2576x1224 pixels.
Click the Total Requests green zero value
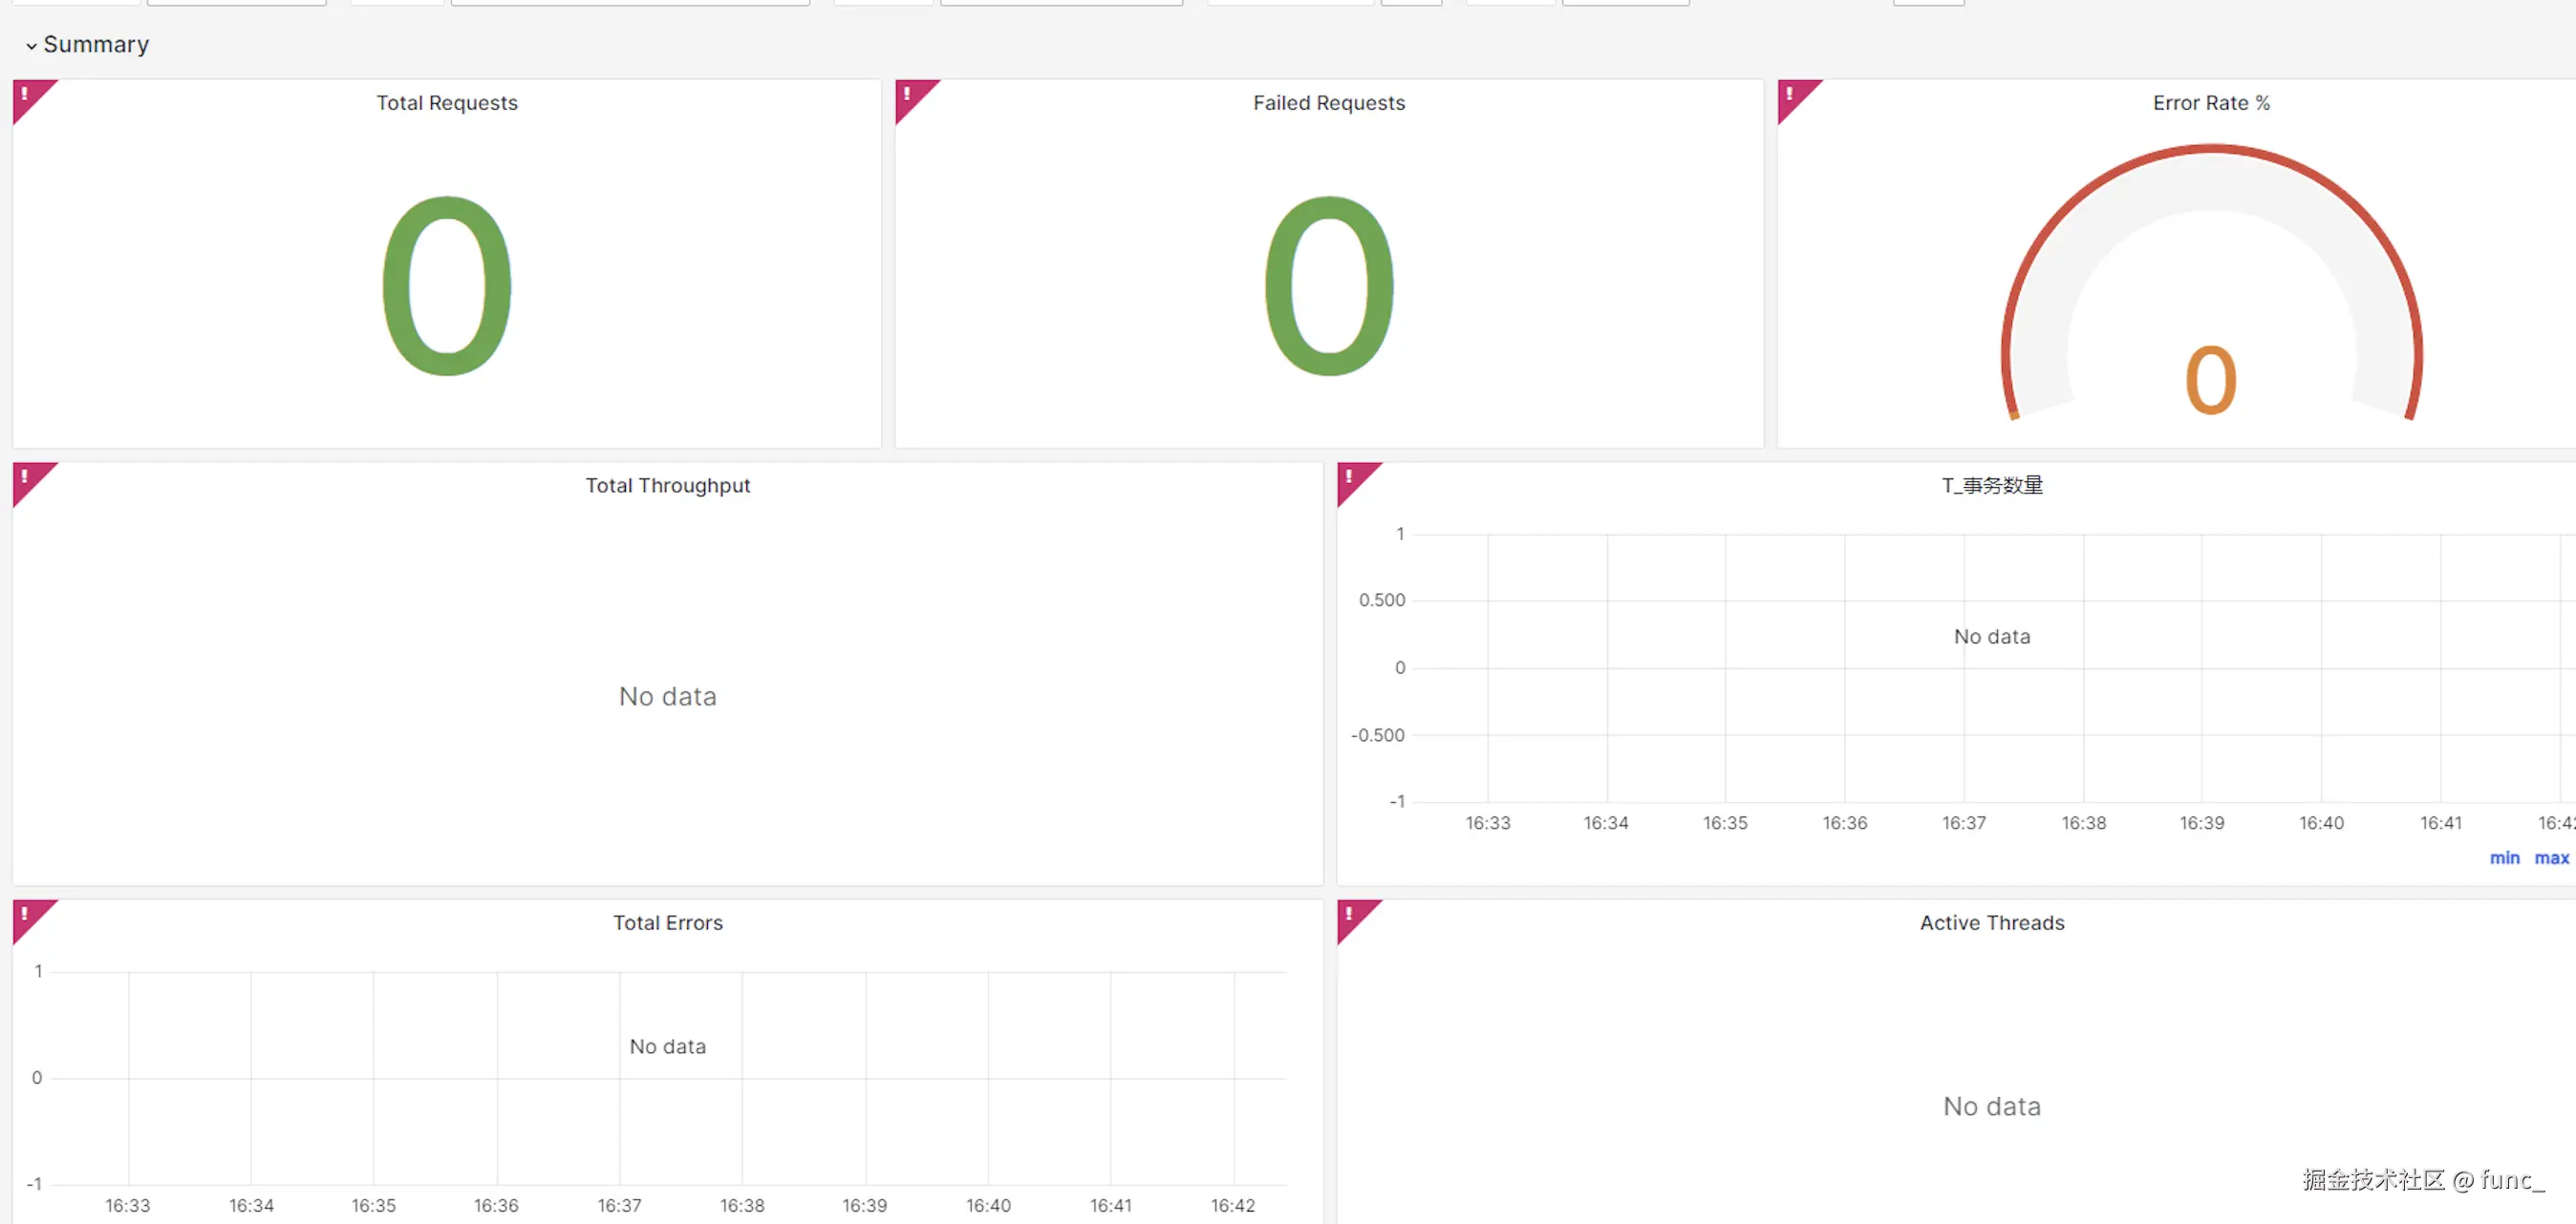point(446,286)
